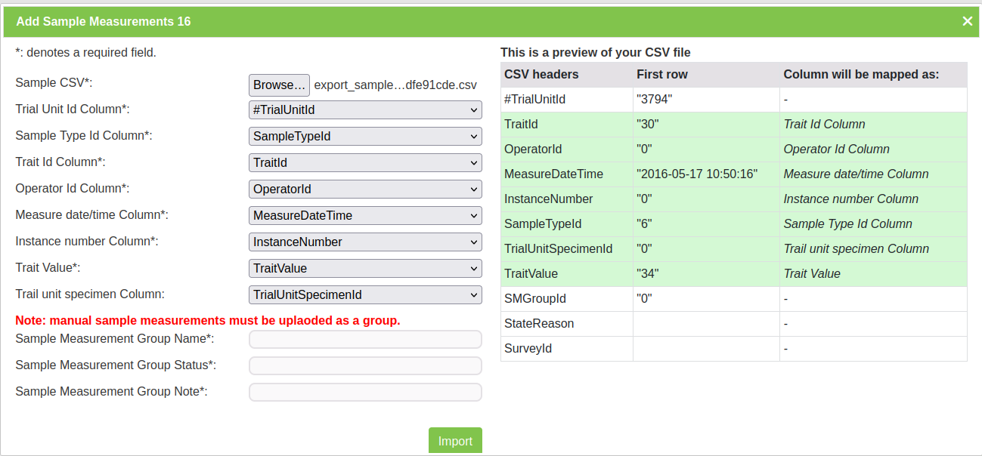Open the Instance number Column dropdown

365,242
